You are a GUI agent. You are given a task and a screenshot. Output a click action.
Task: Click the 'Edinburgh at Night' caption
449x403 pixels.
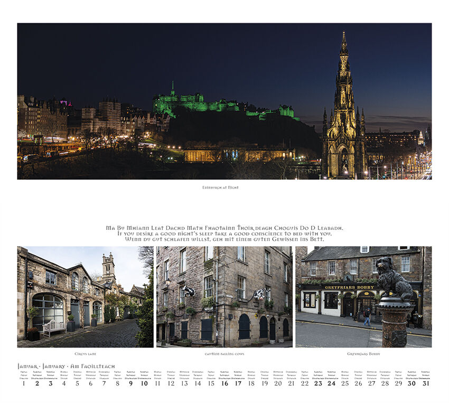[220, 188]
